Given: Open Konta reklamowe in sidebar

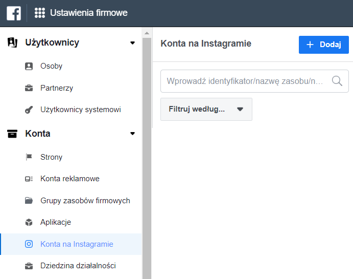Looking at the screenshot, I should coord(71,179).
